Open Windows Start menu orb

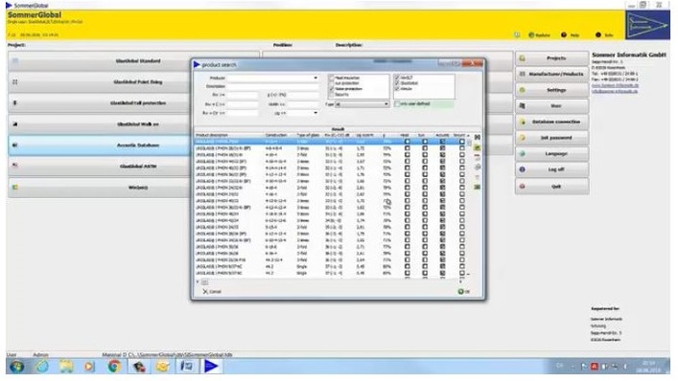17,367
